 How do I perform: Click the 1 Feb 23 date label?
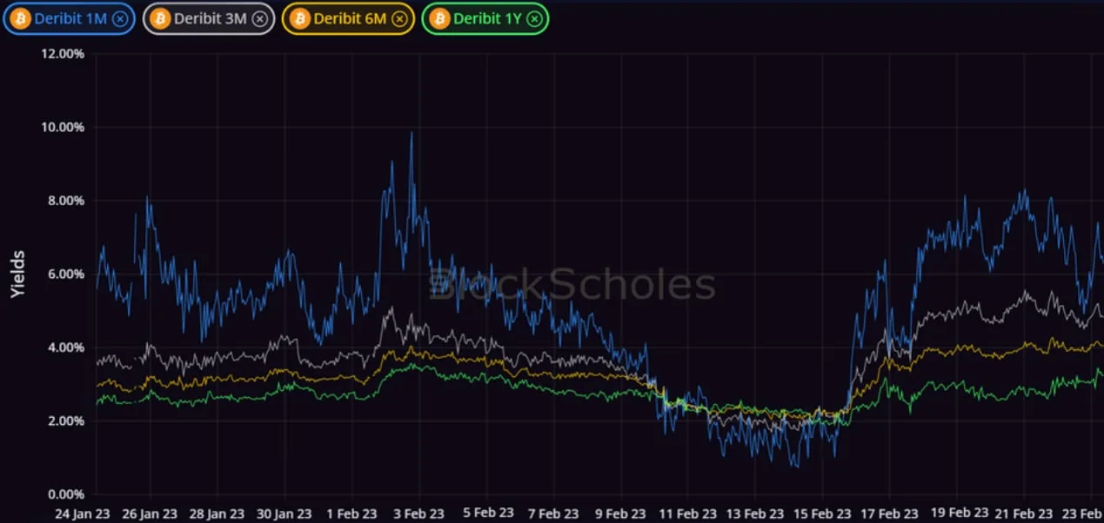tap(351, 513)
